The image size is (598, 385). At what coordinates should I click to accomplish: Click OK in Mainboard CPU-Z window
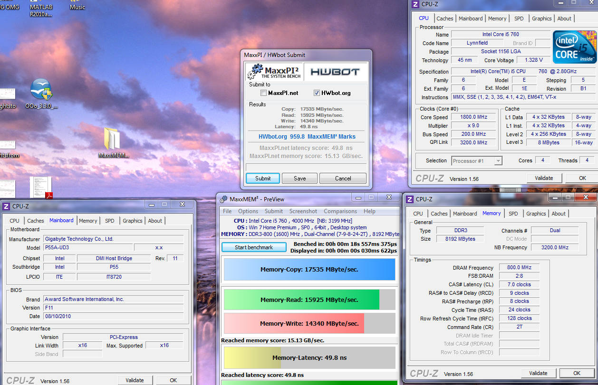click(x=174, y=380)
